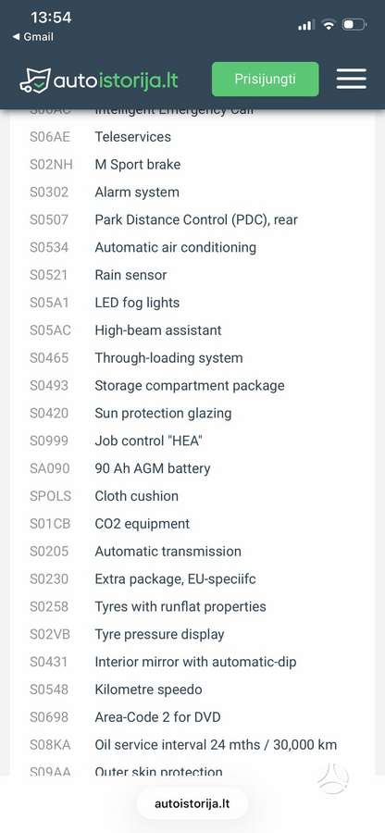
Task: Tap the cellular signal bars icon
Action: click(306, 24)
